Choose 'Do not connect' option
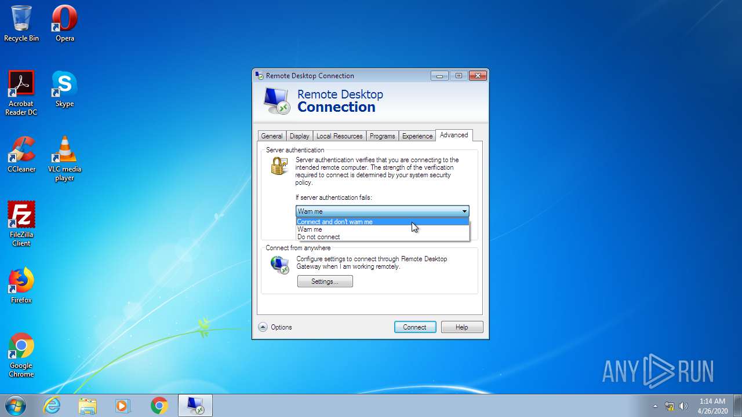The image size is (742, 417). tap(382, 237)
